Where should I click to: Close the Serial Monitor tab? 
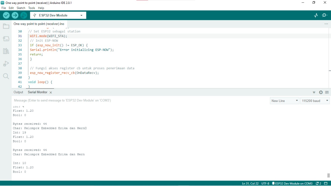[x=51, y=92]
